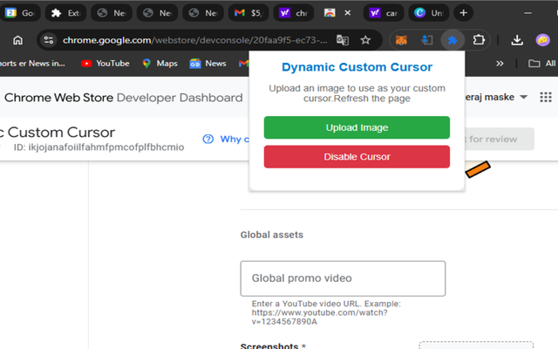Open a new tab with plus
The width and height of the screenshot is (558, 349).
click(463, 13)
